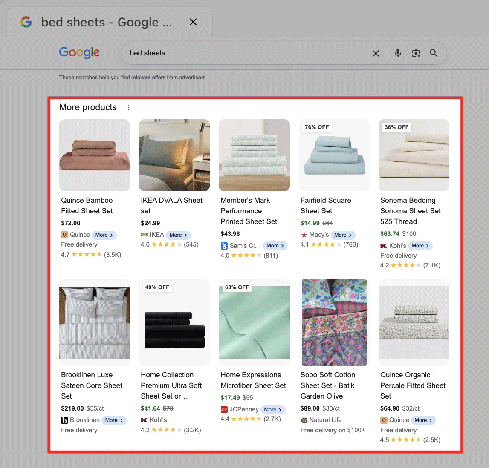The image size is (489, 468).
Task: Open black Home Collection sheet image
Action: (174, 322)
